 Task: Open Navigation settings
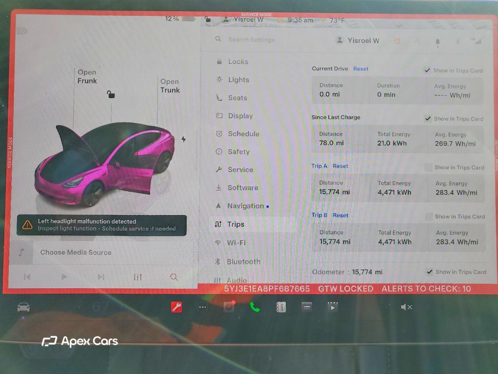(245, 206)
